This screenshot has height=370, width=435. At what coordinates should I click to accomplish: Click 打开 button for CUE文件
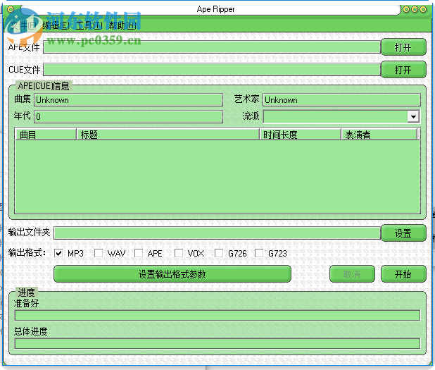coord(403,70)
